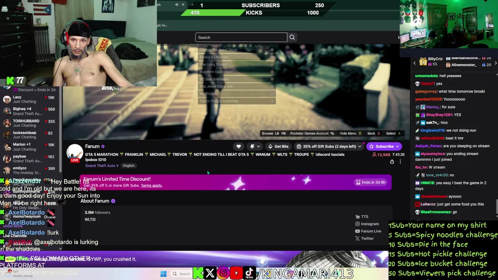Close the browser tab with X

click(183, 5)
